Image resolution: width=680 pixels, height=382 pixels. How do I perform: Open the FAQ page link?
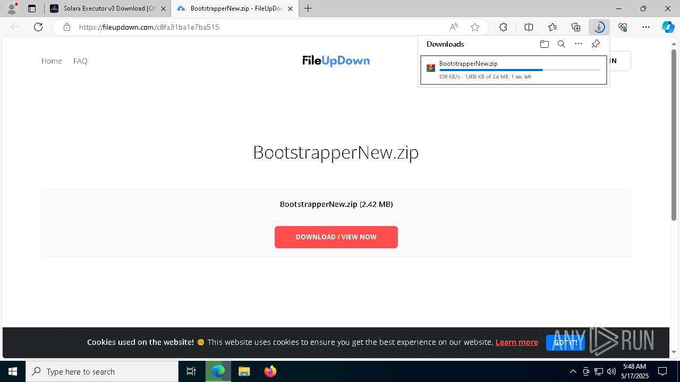click(80, 61)
